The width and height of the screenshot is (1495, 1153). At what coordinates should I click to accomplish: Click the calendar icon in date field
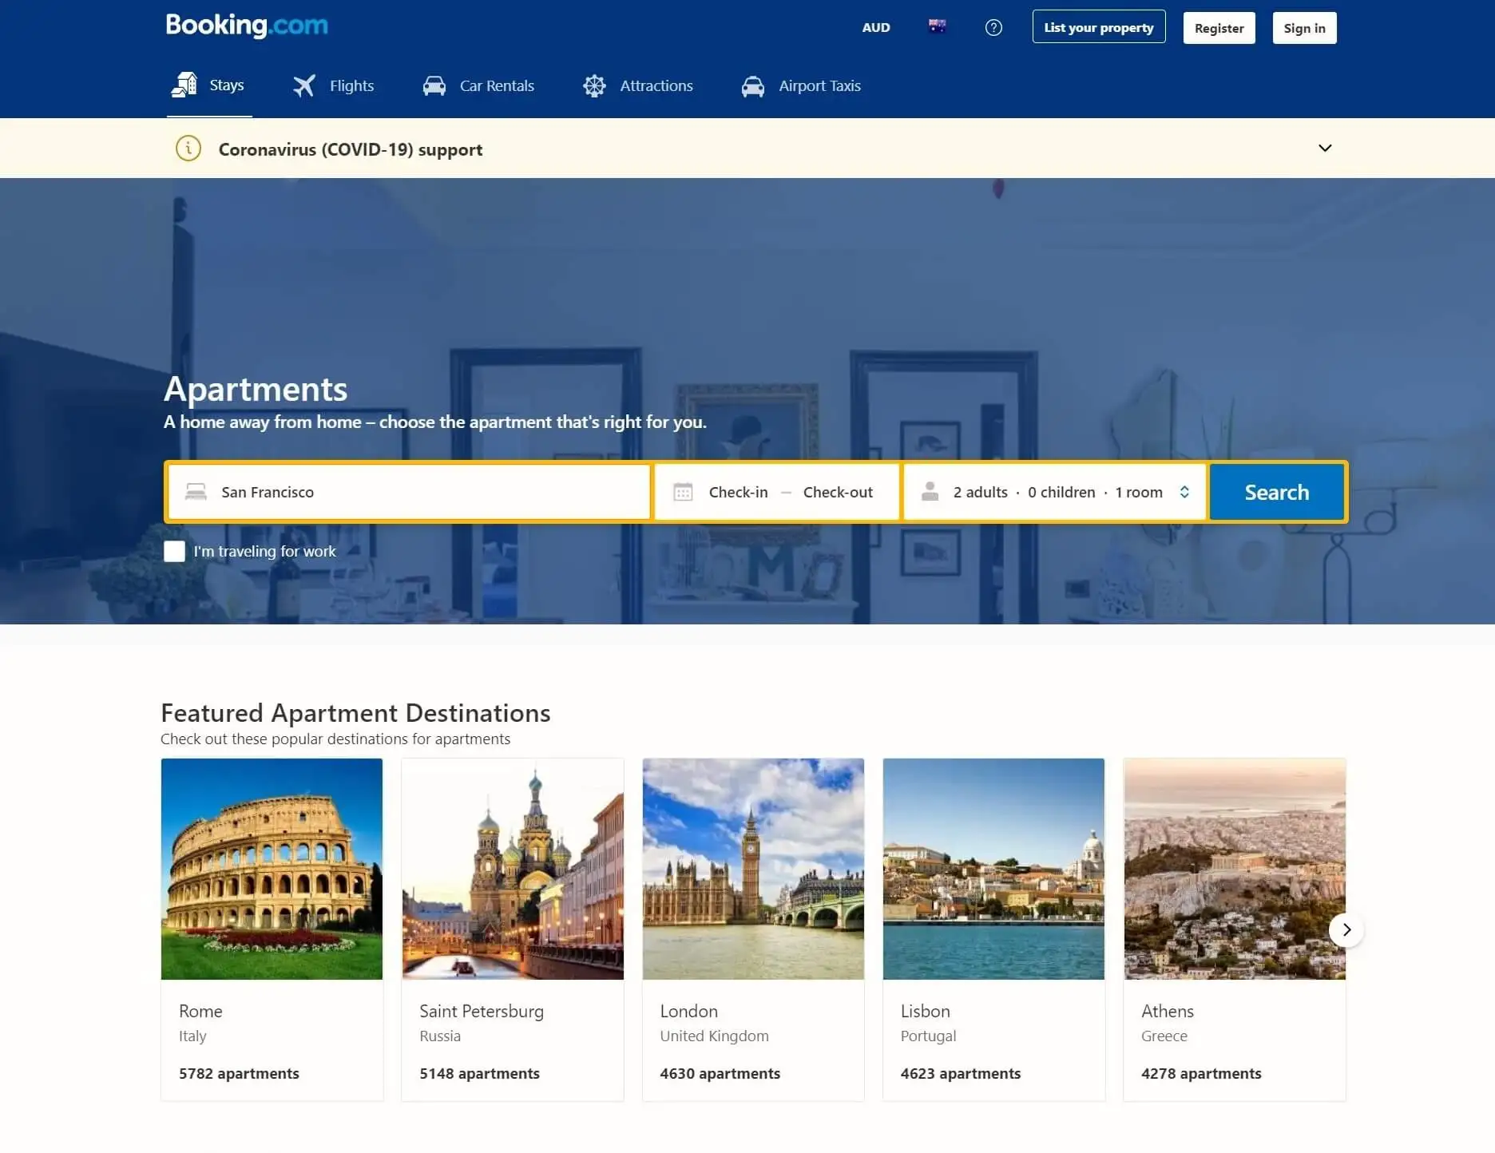pos(683,492)
